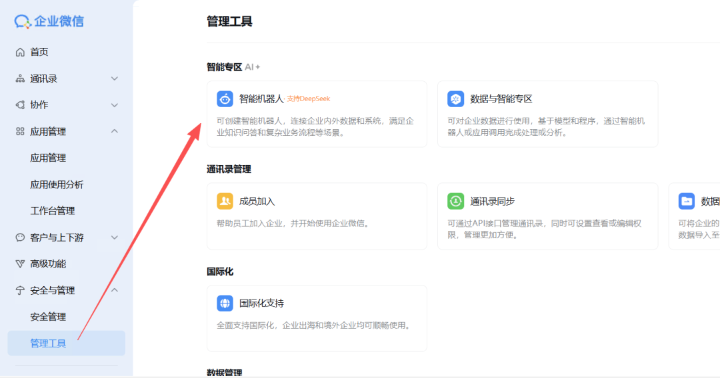Collapse the 安全与管理 chevron
The width and height of the screenshot is (720, 378).
[x=115, y=290]
